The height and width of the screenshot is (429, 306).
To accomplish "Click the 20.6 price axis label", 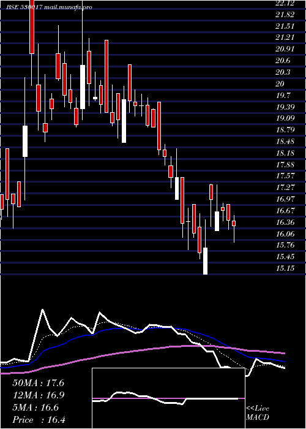I will 283,61.
